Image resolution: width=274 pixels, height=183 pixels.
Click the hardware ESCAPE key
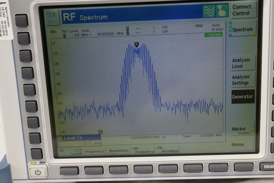(x=267, y=167)
